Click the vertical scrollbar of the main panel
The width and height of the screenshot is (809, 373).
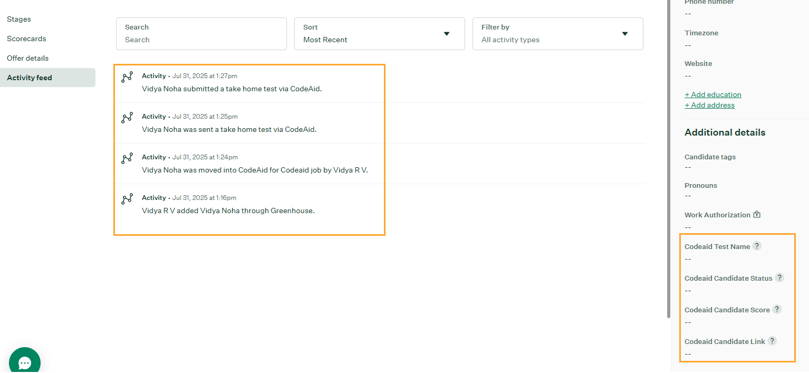point(669,158)
